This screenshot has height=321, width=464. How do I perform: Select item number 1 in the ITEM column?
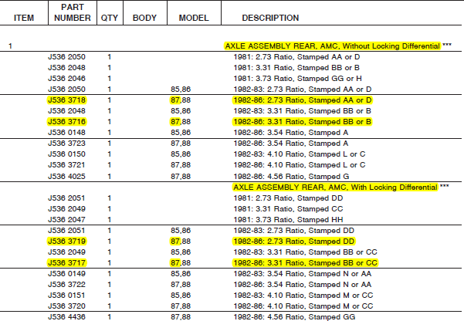click(x=10, y=46)
